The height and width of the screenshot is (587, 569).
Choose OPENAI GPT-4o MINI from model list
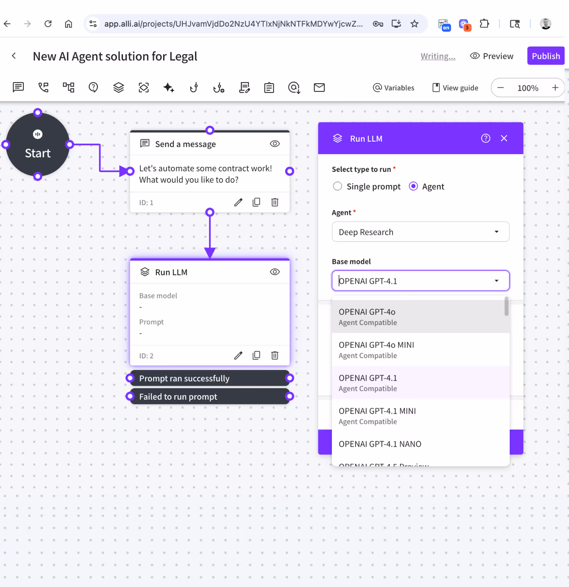click(420, 350)
